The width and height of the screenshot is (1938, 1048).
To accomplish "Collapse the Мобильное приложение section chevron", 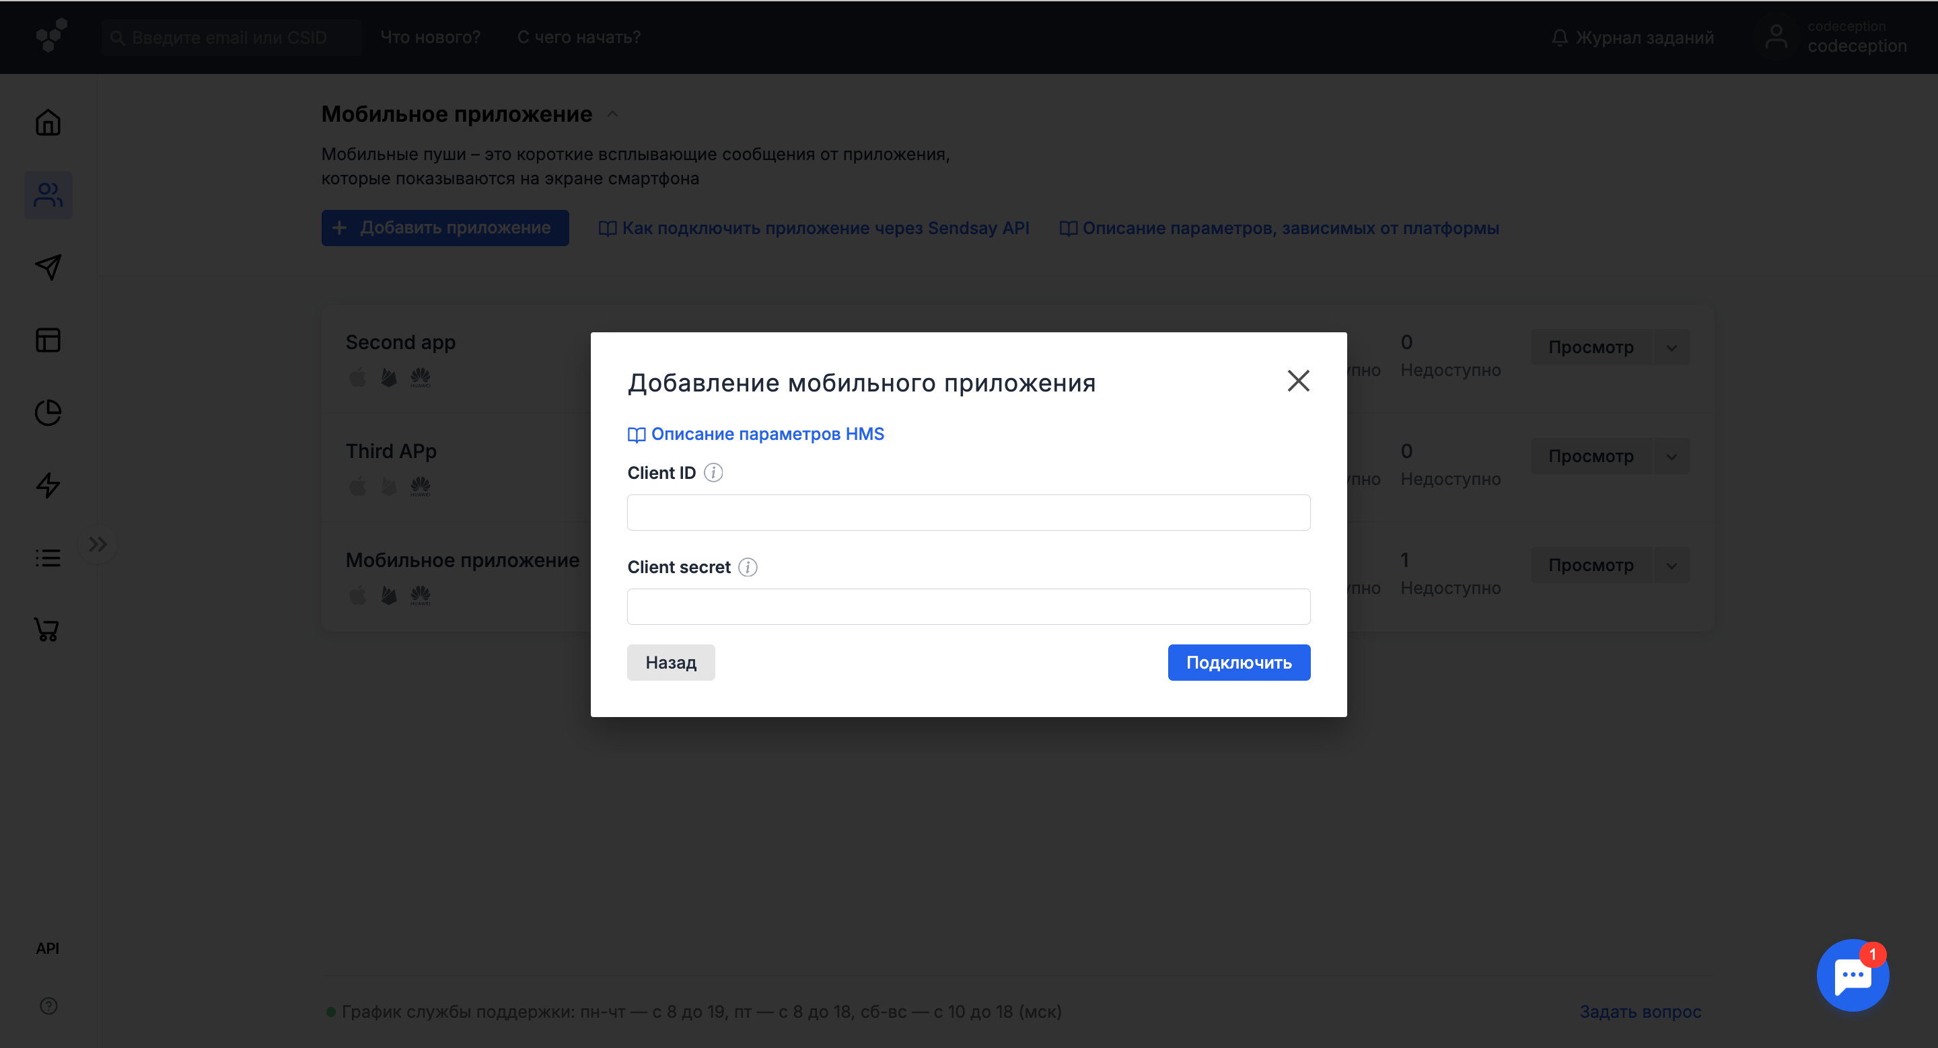I will (x=612, y=114).
